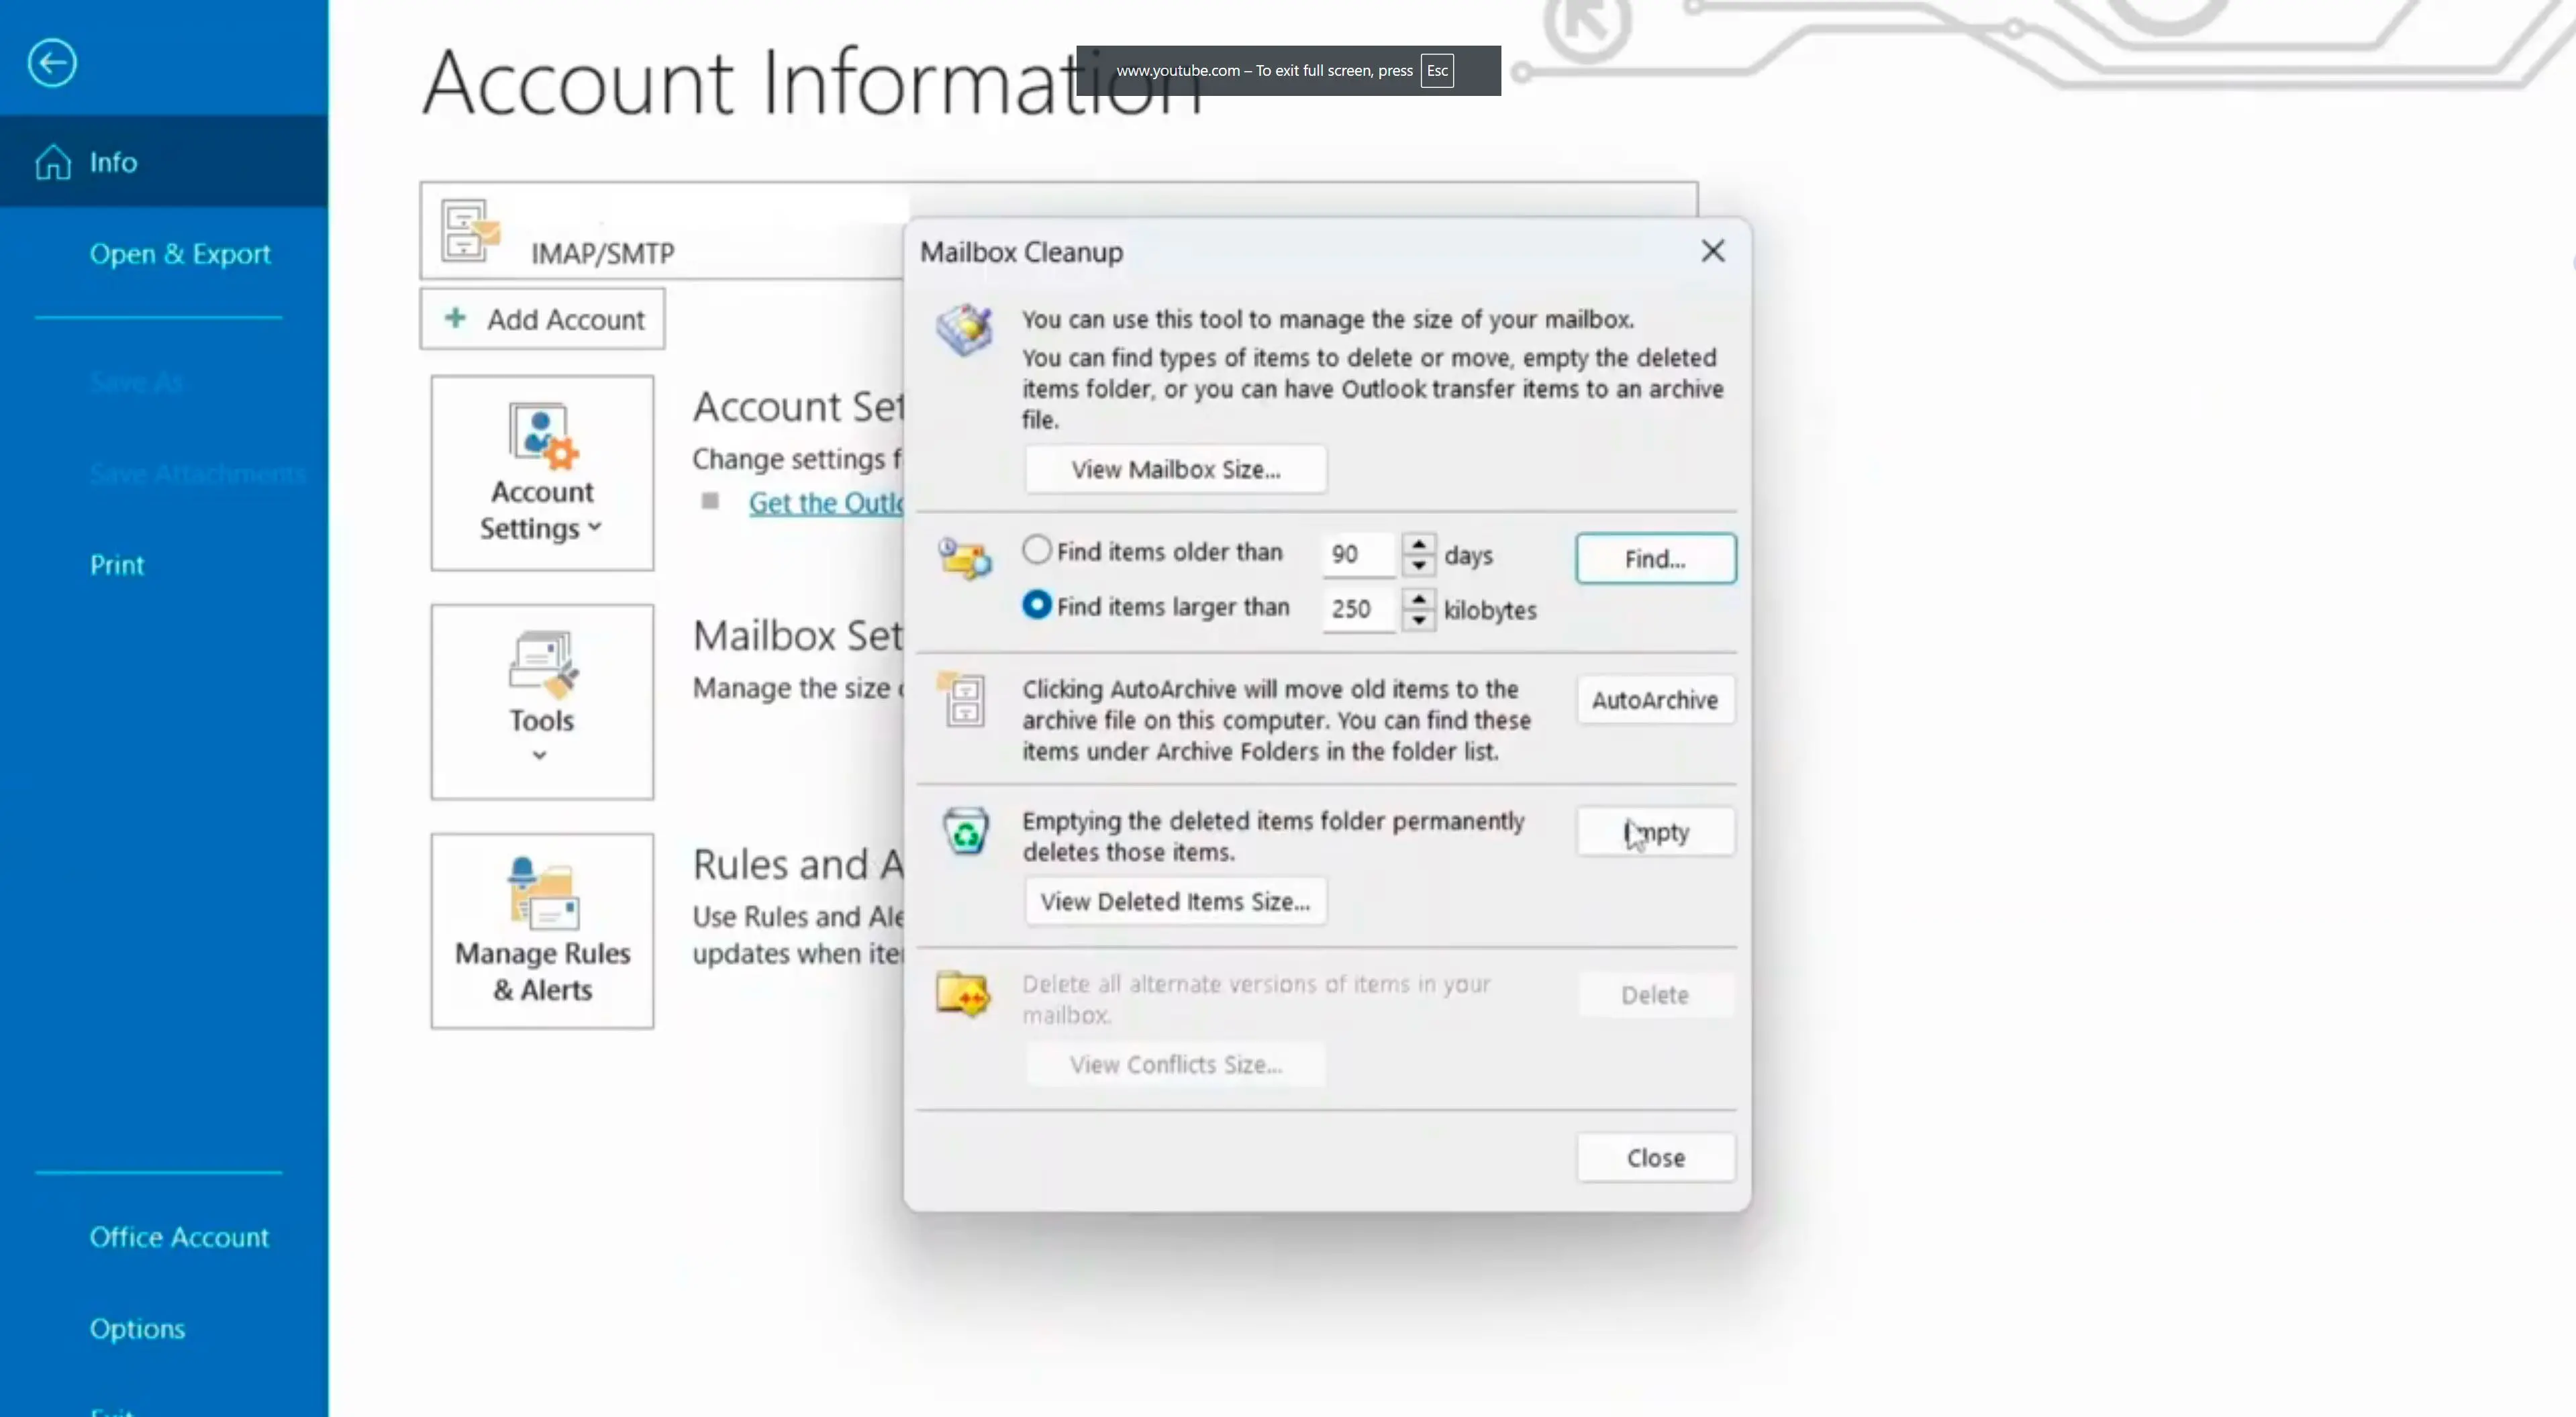Click the find items envelope icon
The width and height of the screenshot is (2576, 1417).
[x=964, y=558]
